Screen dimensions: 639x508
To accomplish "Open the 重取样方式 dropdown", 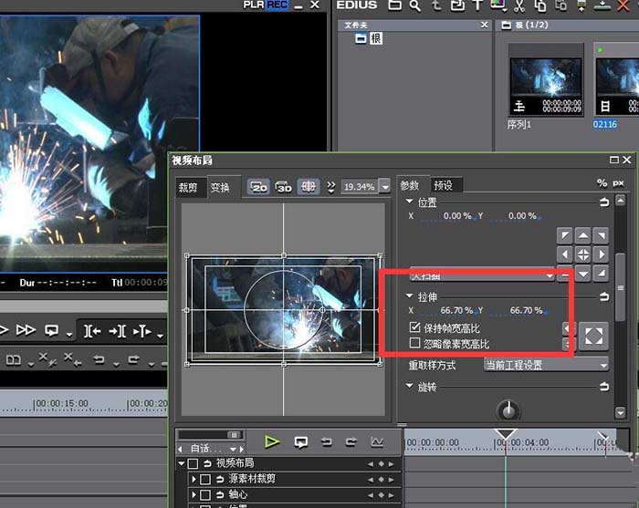I will 546,365.
